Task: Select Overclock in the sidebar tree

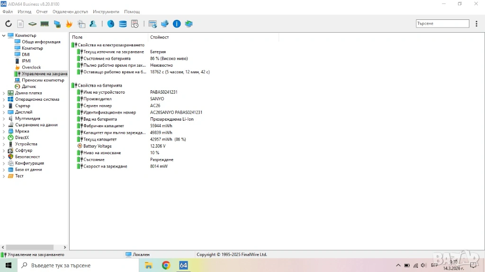Action: [31, 68]
